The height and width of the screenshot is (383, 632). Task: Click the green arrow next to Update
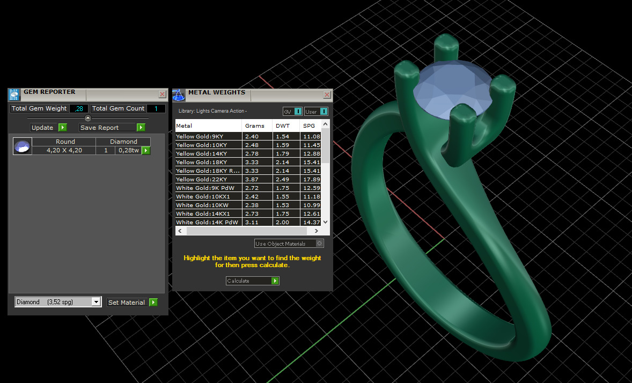[x=62, y=127]
